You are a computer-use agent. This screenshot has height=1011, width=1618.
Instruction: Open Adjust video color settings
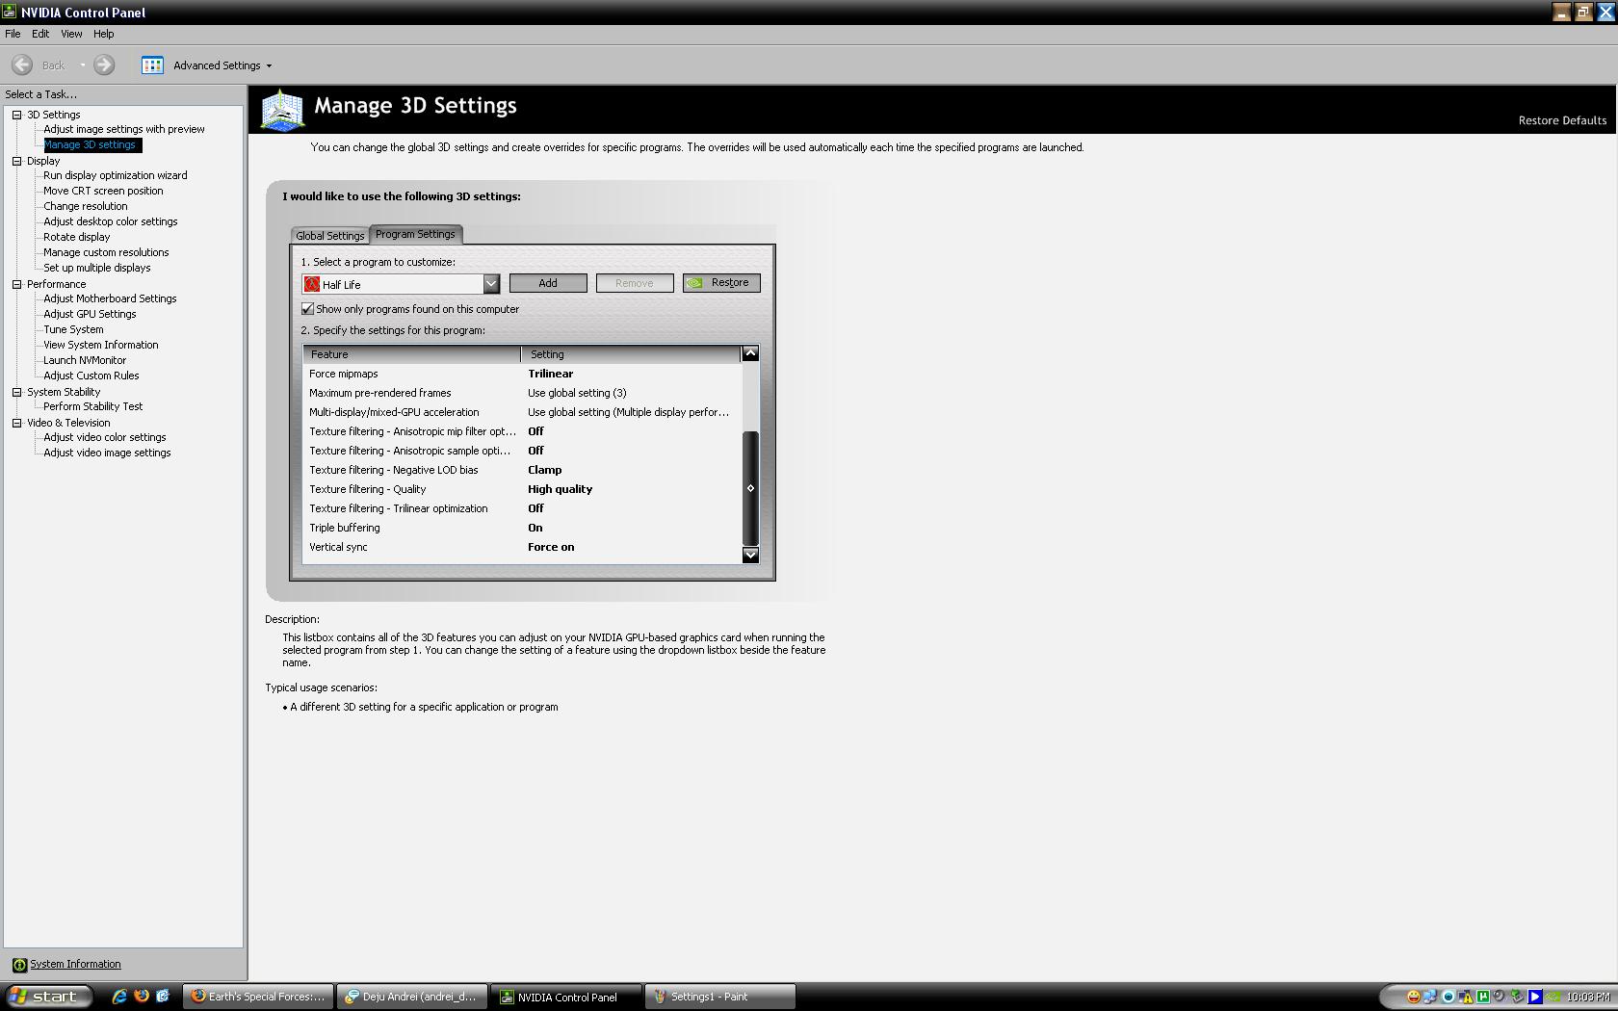[105, 437]
